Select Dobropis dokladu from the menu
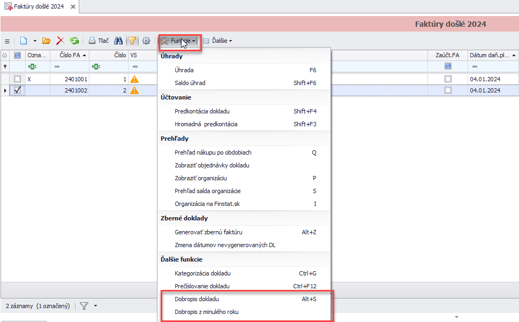 pos(197,299)
